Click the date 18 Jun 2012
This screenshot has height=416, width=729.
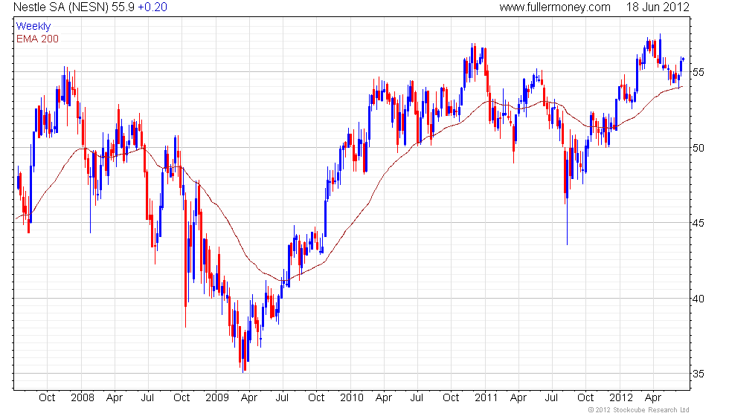pyautogui.click(x=658, y=7)
